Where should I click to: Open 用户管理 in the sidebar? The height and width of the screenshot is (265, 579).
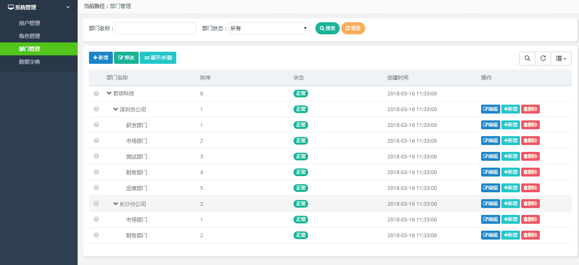pos(30,23)
